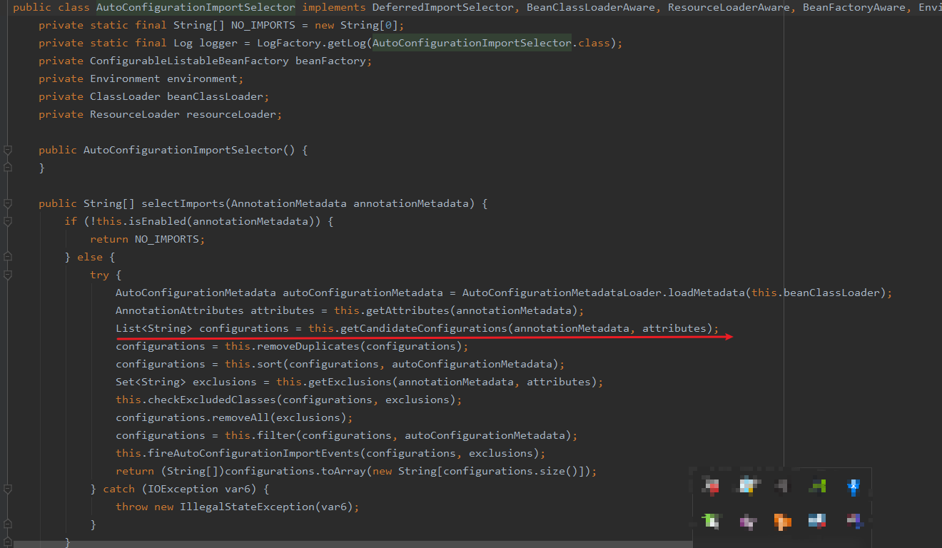Viewport: 942px width, 548px height.
Task: Click fold end marker below throw IllegalStateException line
Action: tap(7, 524)
